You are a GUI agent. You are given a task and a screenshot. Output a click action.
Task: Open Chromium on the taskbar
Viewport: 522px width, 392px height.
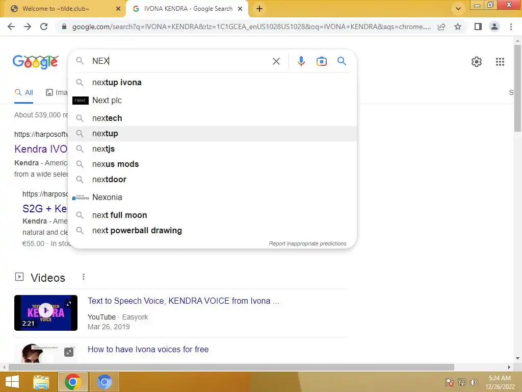[104, 382]
